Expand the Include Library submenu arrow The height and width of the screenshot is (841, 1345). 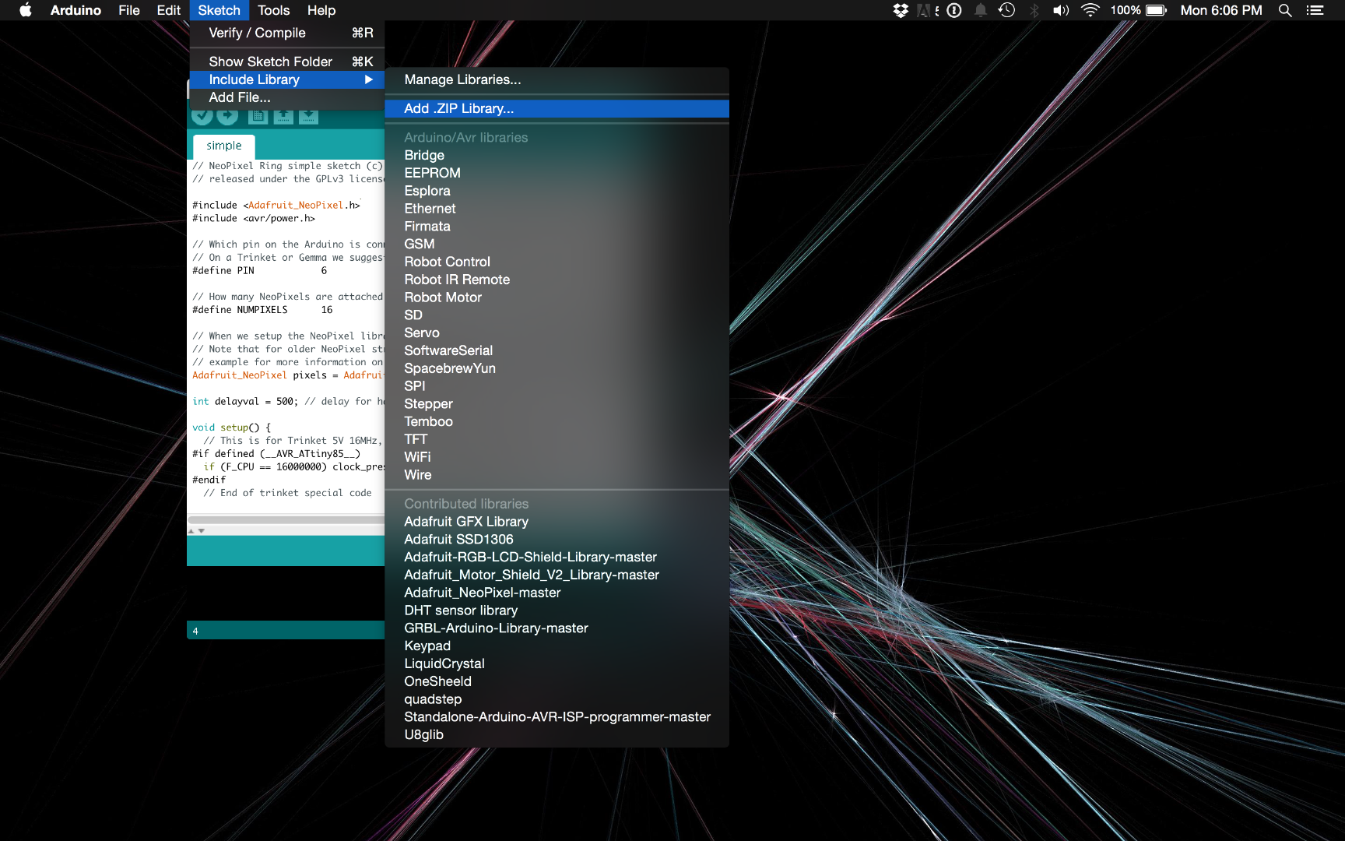pos(369,79)
